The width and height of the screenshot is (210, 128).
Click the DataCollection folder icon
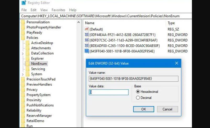coord(27,53)
